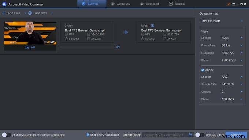This screenshot has width=249, height=140.
Task: Open the video Bitrate 2500 kbps dropdown
Action: 232,60
